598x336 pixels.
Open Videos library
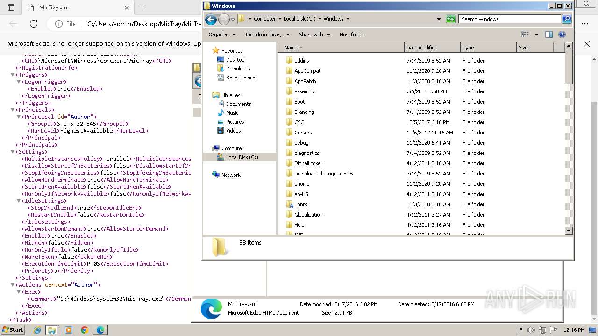(x=233, y=131)
